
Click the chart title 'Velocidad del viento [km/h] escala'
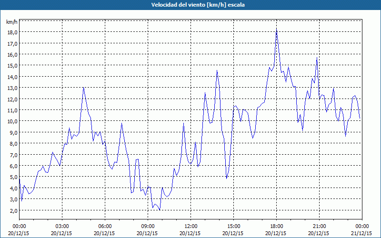tap(198, 5)
